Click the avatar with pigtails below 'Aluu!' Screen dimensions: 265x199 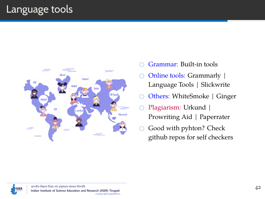point(62,88)
